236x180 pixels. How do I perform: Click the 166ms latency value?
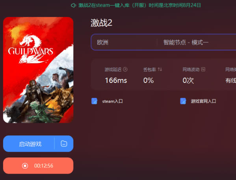tap(116, 81)
